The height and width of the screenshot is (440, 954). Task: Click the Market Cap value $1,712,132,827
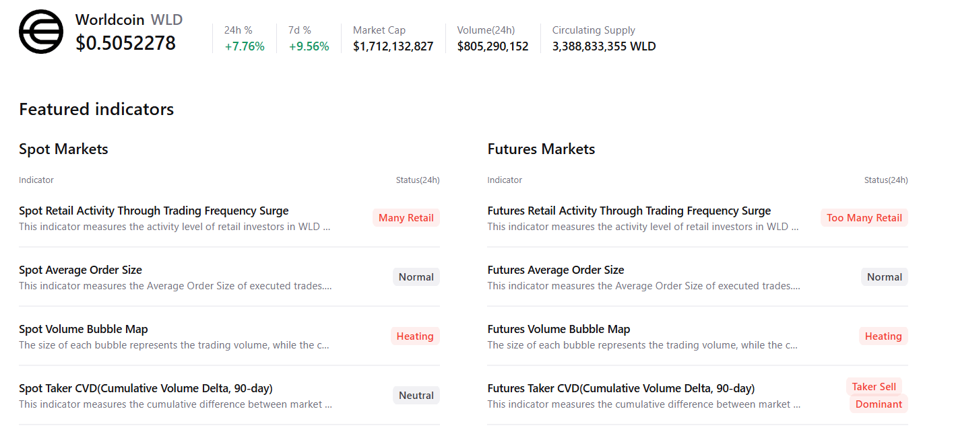coord(393,46)
